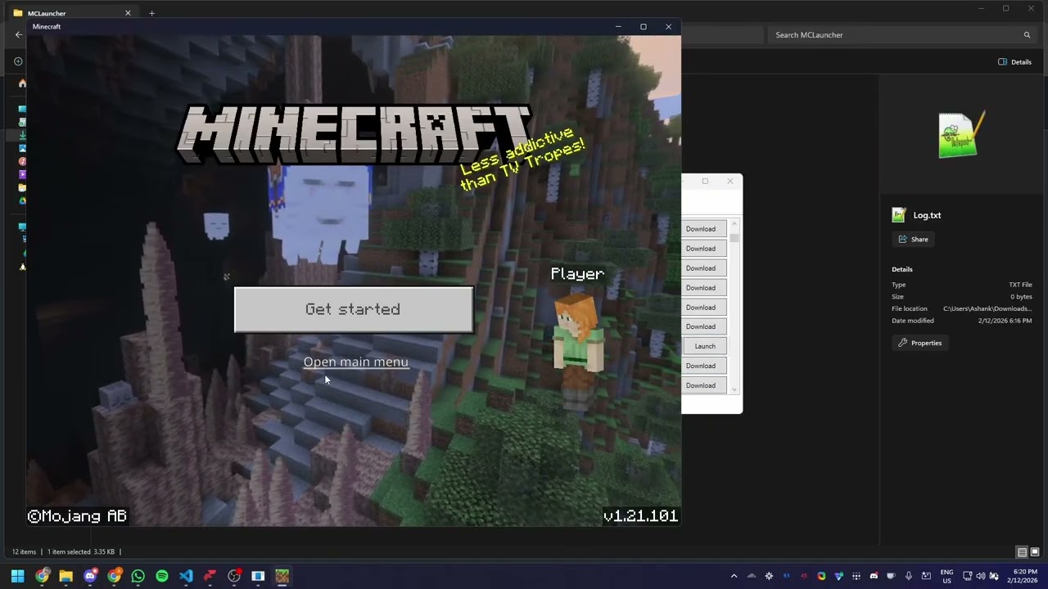Click the Get started button in Minecraft
Screen dimensions: 1048x589
[x=354, y=309]
